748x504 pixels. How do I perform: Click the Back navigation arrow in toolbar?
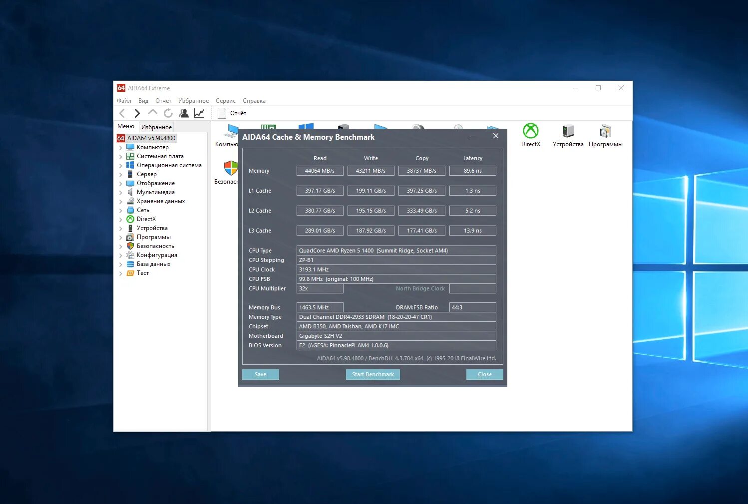[x=122, y=113]
